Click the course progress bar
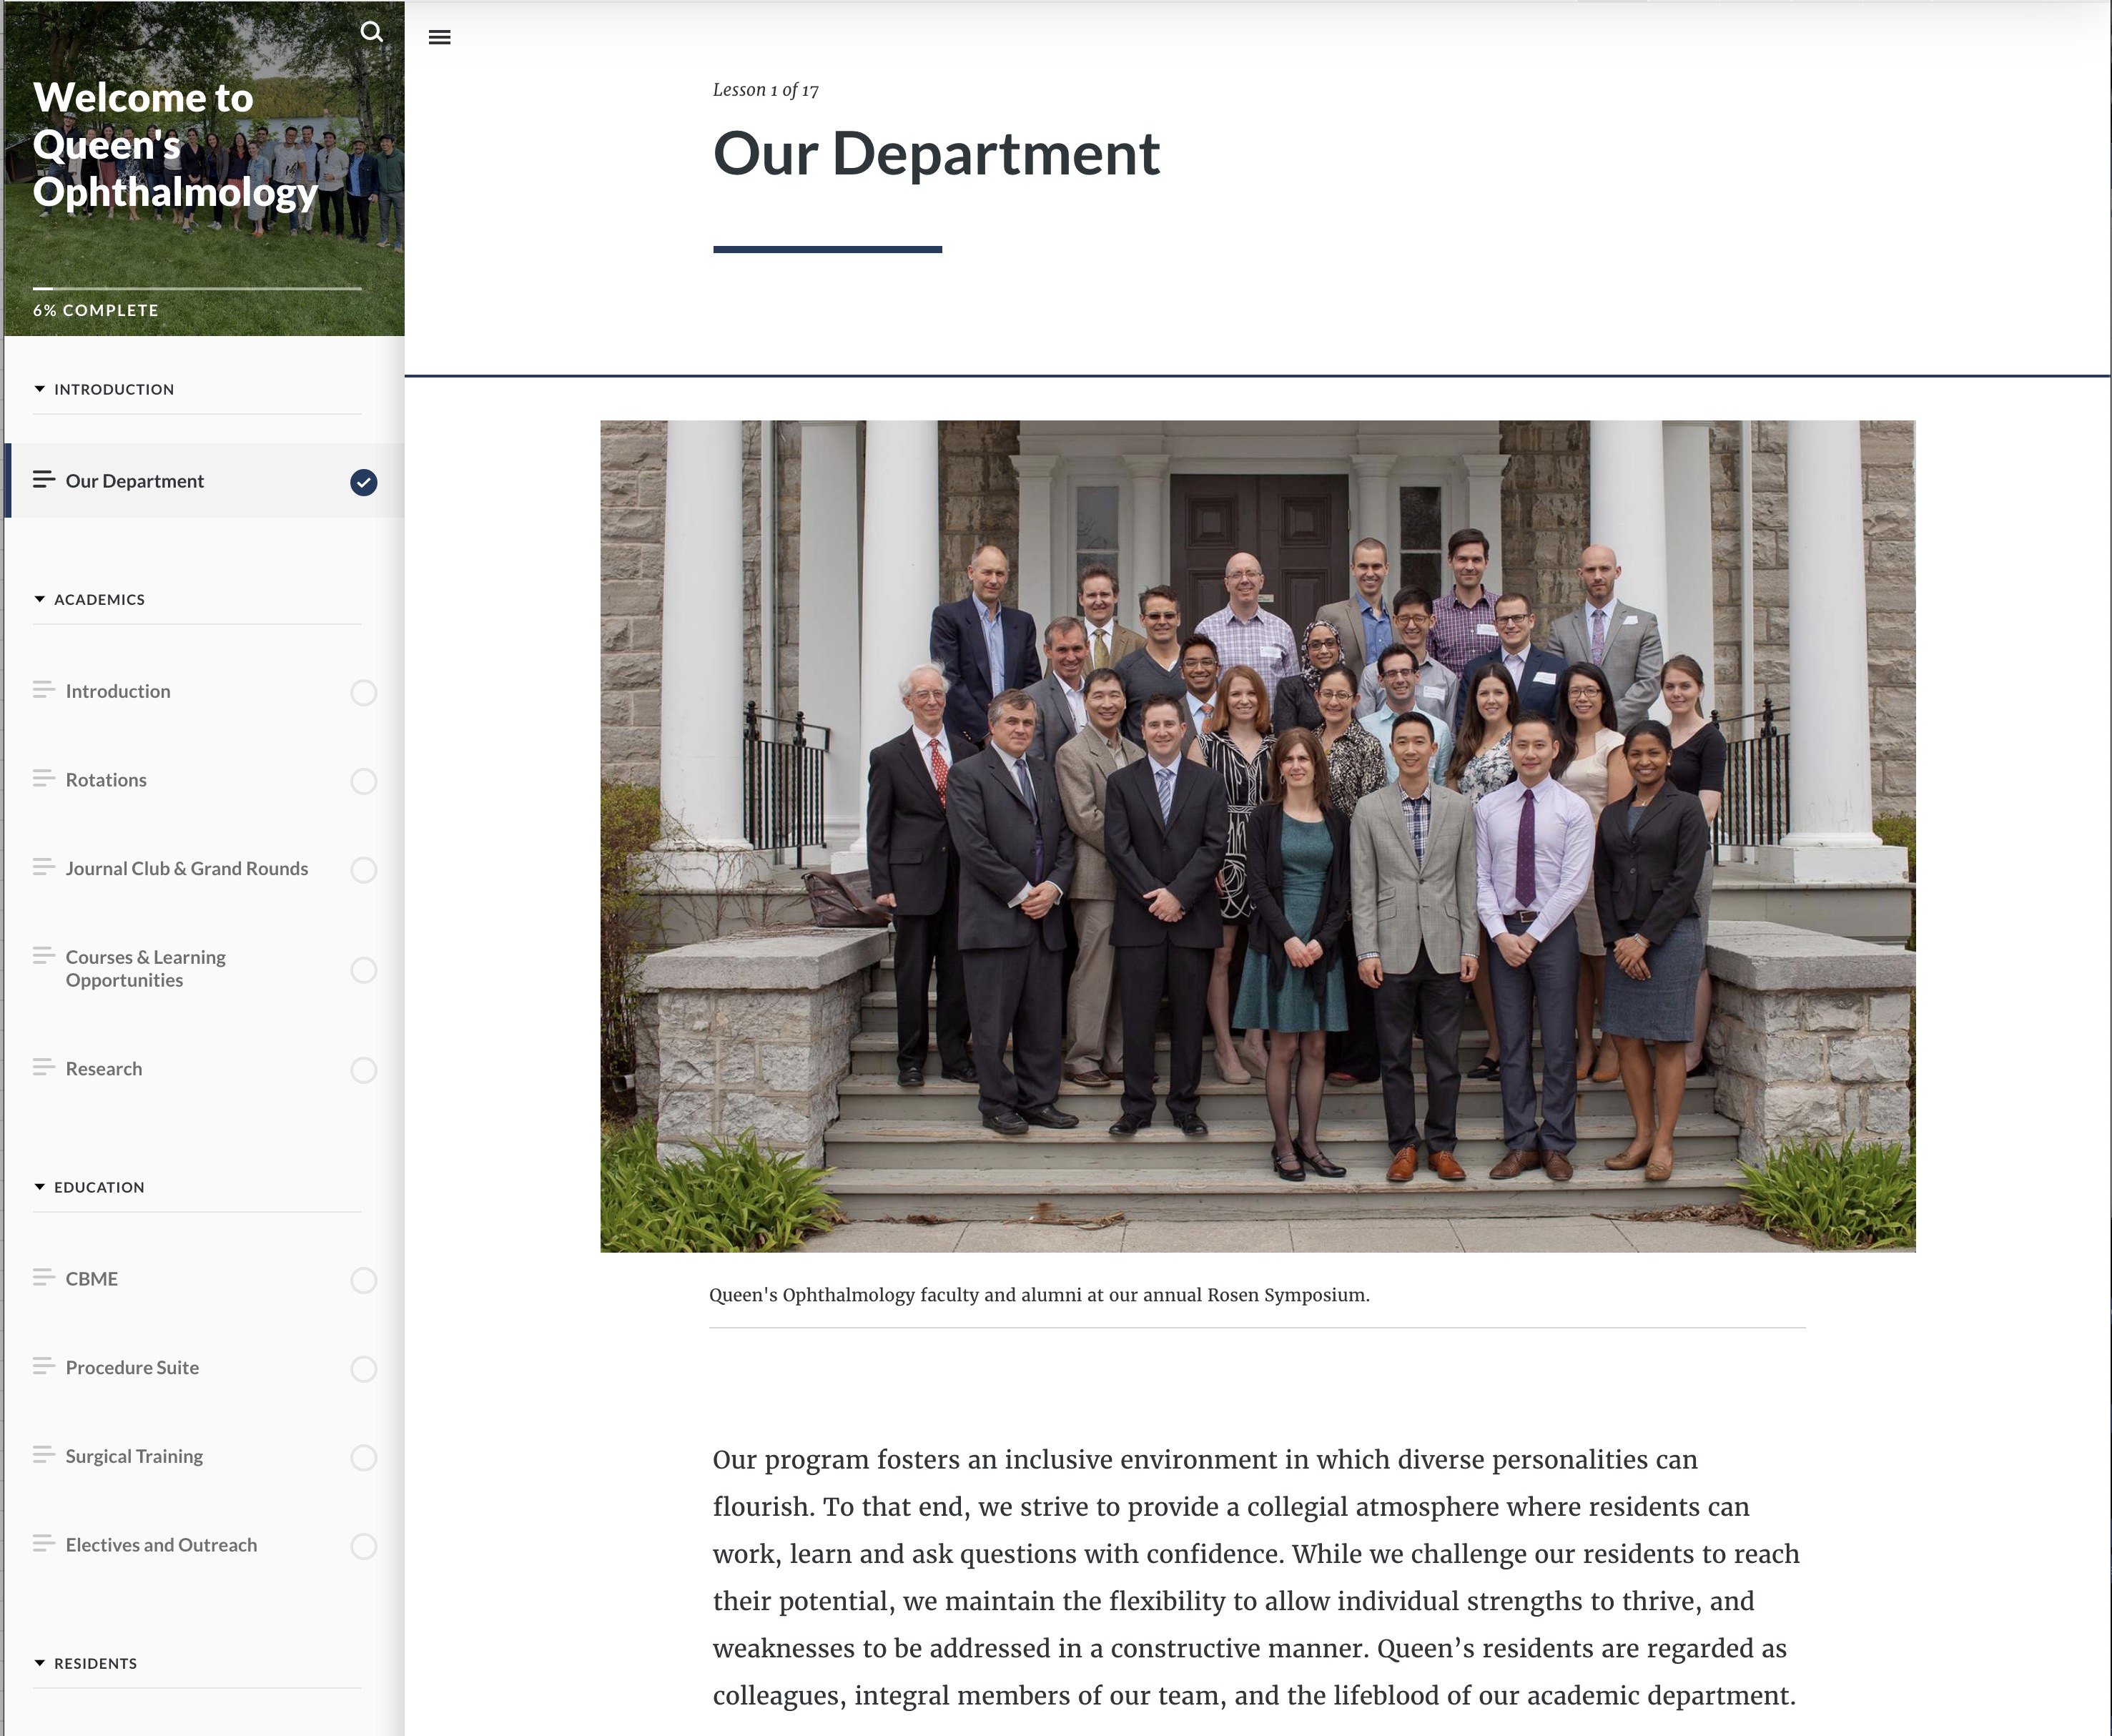The width and height of the screenshot is (2112, 1736). pyautogui.click(x=197, y=288)
